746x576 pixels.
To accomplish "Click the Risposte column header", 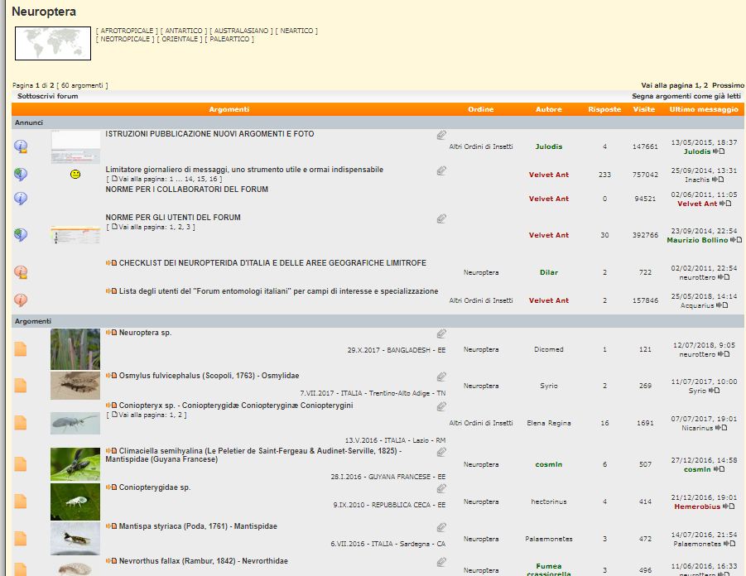I will [x=604, y=109].
